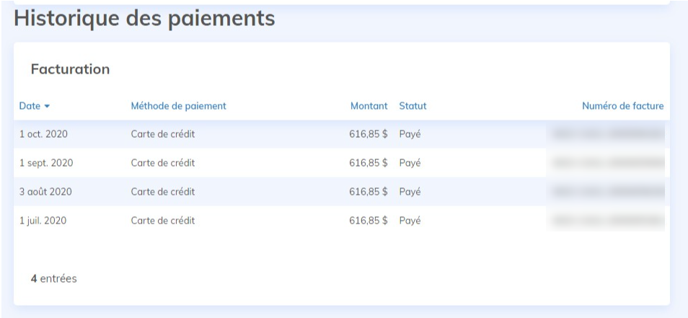Click Payé status in the September row
The image size is (688, 318).
click(410, 163)
